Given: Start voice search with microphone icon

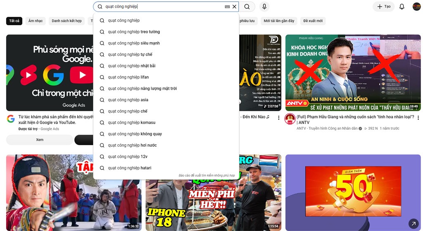Looking at the screenshot, I should [x=264, y=7].
